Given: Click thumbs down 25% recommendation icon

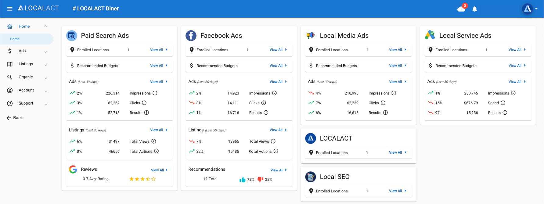Looking at the screenshot, I should pyautogui.click(x=260, y=179).
